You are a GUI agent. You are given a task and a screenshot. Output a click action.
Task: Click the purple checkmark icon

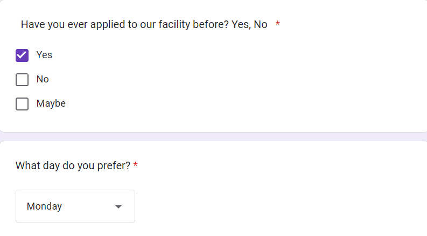22,55
